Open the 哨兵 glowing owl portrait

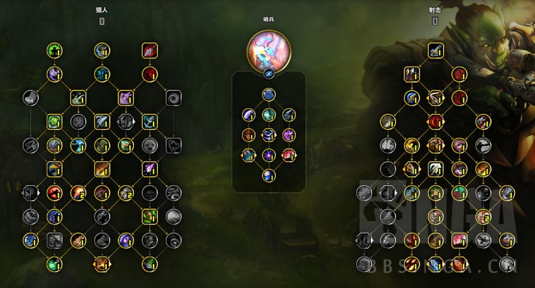(269, 51)
